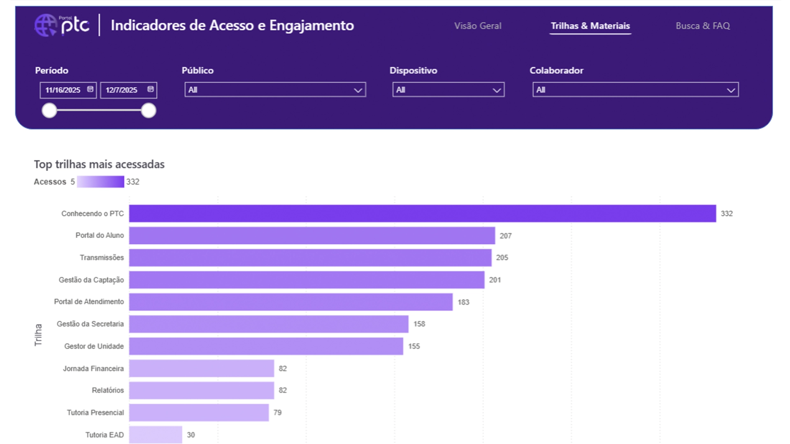Select the Portal de Atendimento bar
The width and height of the screenshot is (790, 444).
tap(291, 302)
